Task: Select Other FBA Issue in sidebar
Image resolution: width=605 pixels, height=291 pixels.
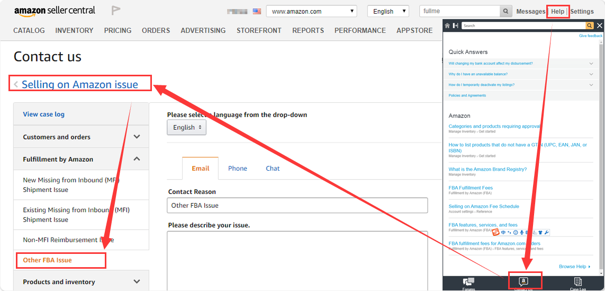Action: (48, 260)
